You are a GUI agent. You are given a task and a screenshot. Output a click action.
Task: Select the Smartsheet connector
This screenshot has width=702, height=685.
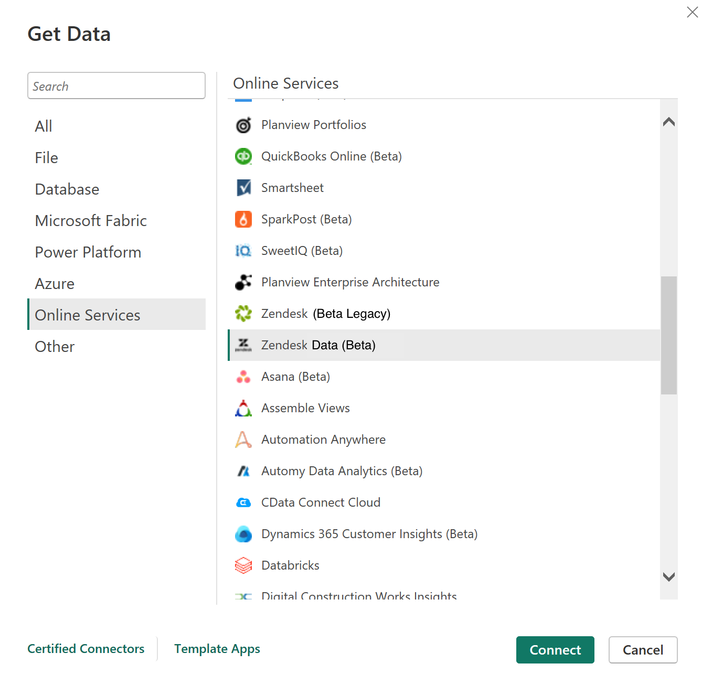point(292,188)
